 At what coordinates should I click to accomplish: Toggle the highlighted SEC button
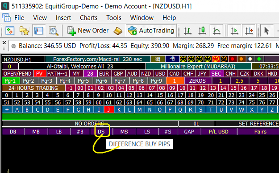pos(216,73)
